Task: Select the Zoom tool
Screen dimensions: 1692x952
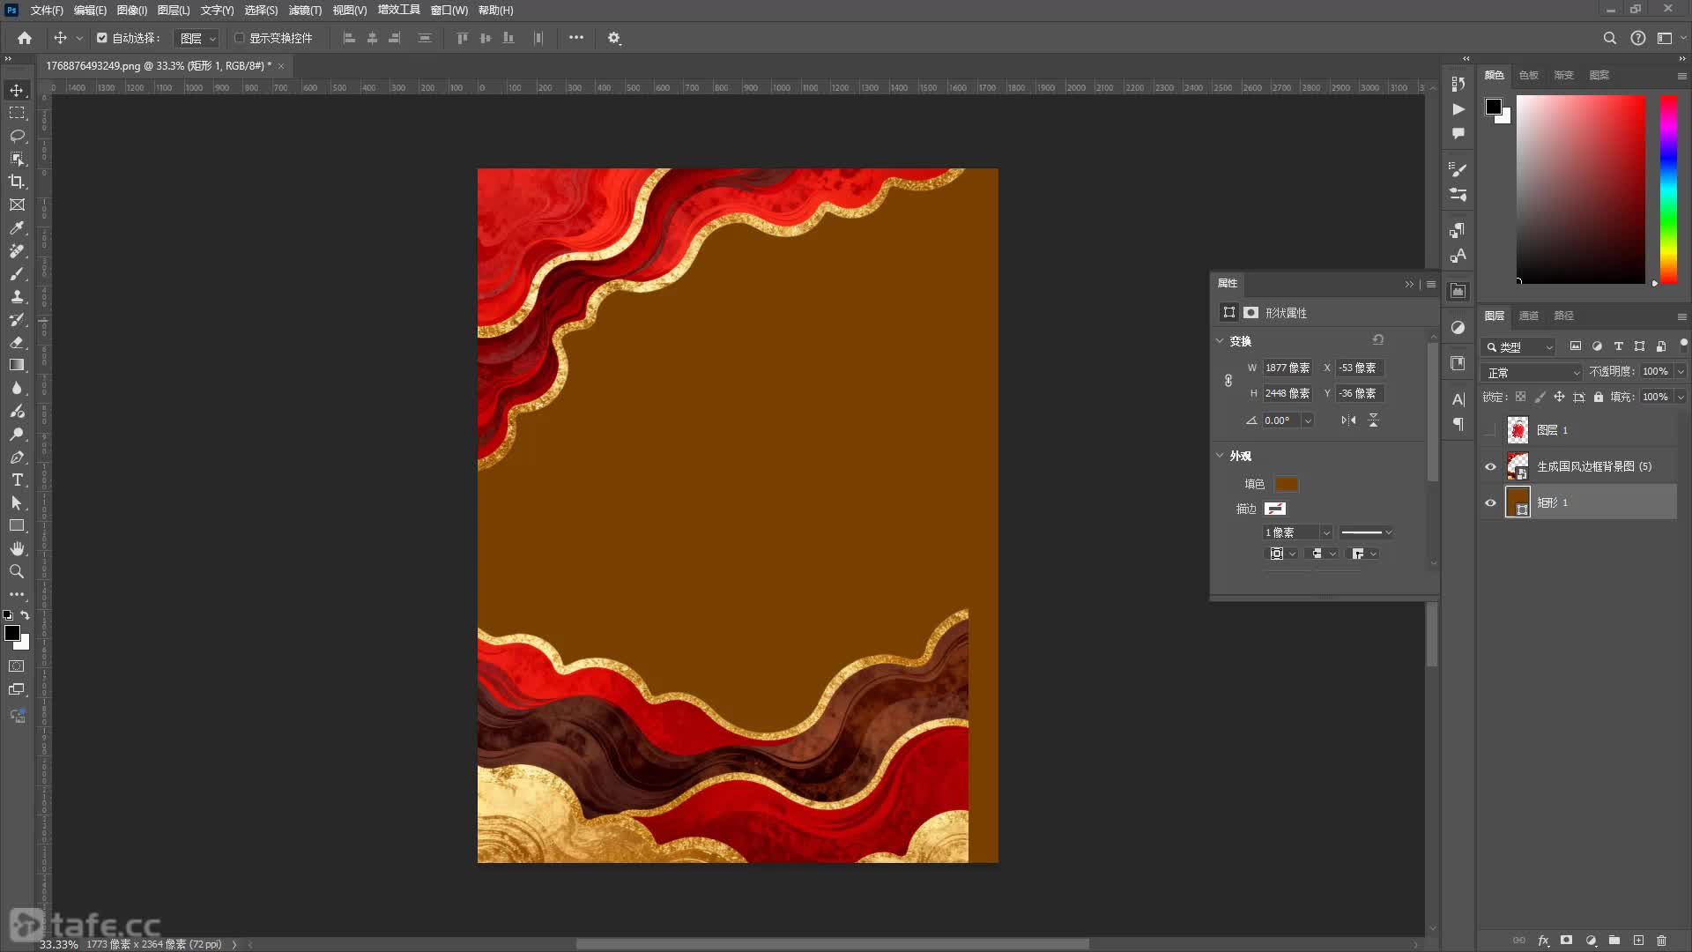Action: (17, 571)
